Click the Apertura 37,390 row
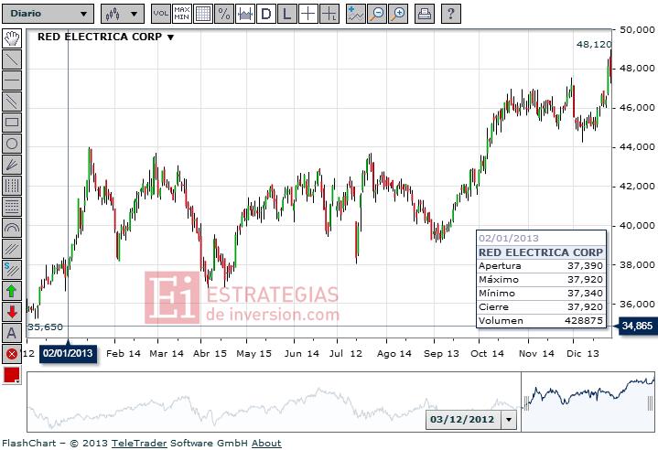Screen dimensions: 658x450 [x=541, y=266]
